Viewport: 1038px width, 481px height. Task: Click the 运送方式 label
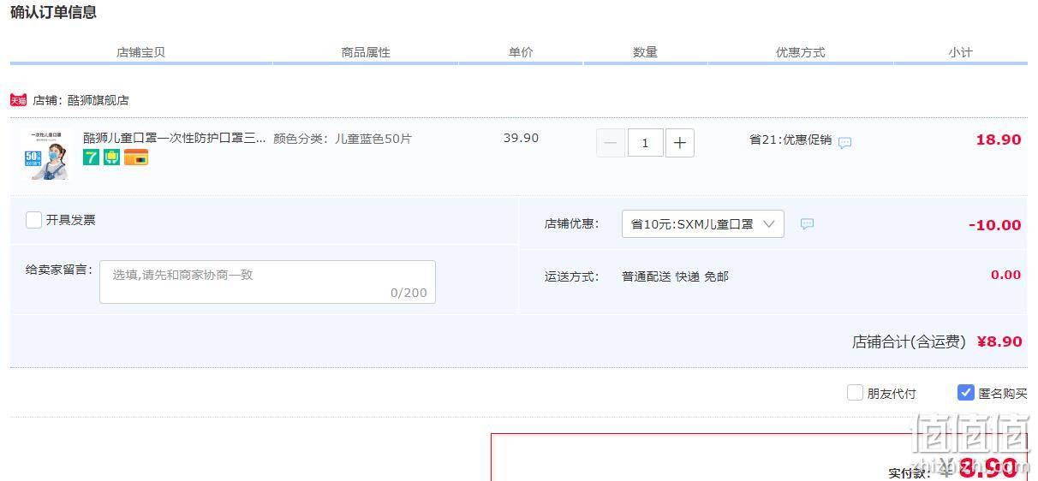coord(572,276)
